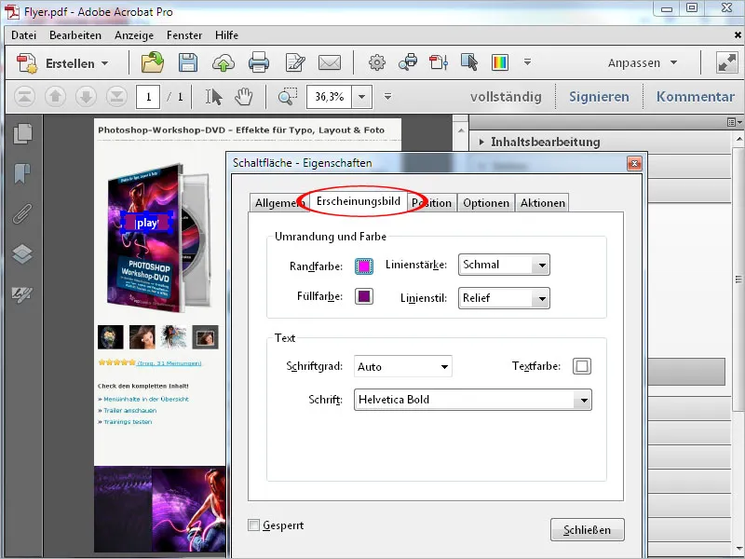
Task: Save the document with the floppy disk icon
Action: click(188, 62)
